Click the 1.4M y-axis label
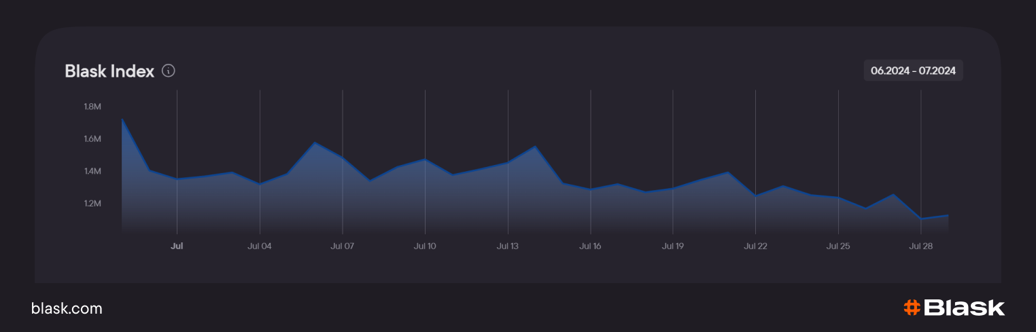 [x=92, y=171]
